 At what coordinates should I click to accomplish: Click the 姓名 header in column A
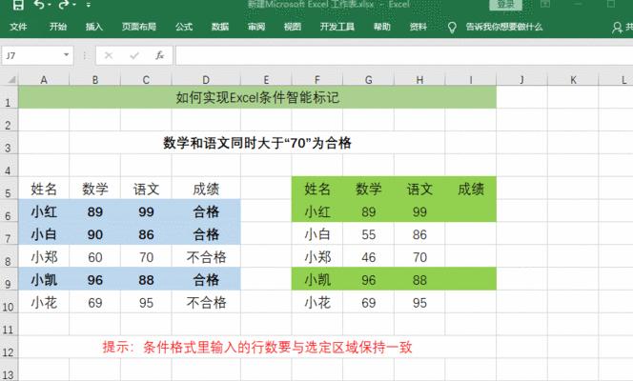click(x=44, y=189)
